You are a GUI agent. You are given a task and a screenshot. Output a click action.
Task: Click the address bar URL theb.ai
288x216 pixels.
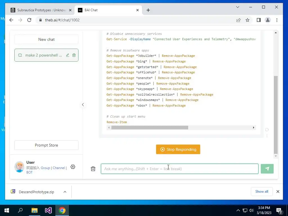pos(62,20)
